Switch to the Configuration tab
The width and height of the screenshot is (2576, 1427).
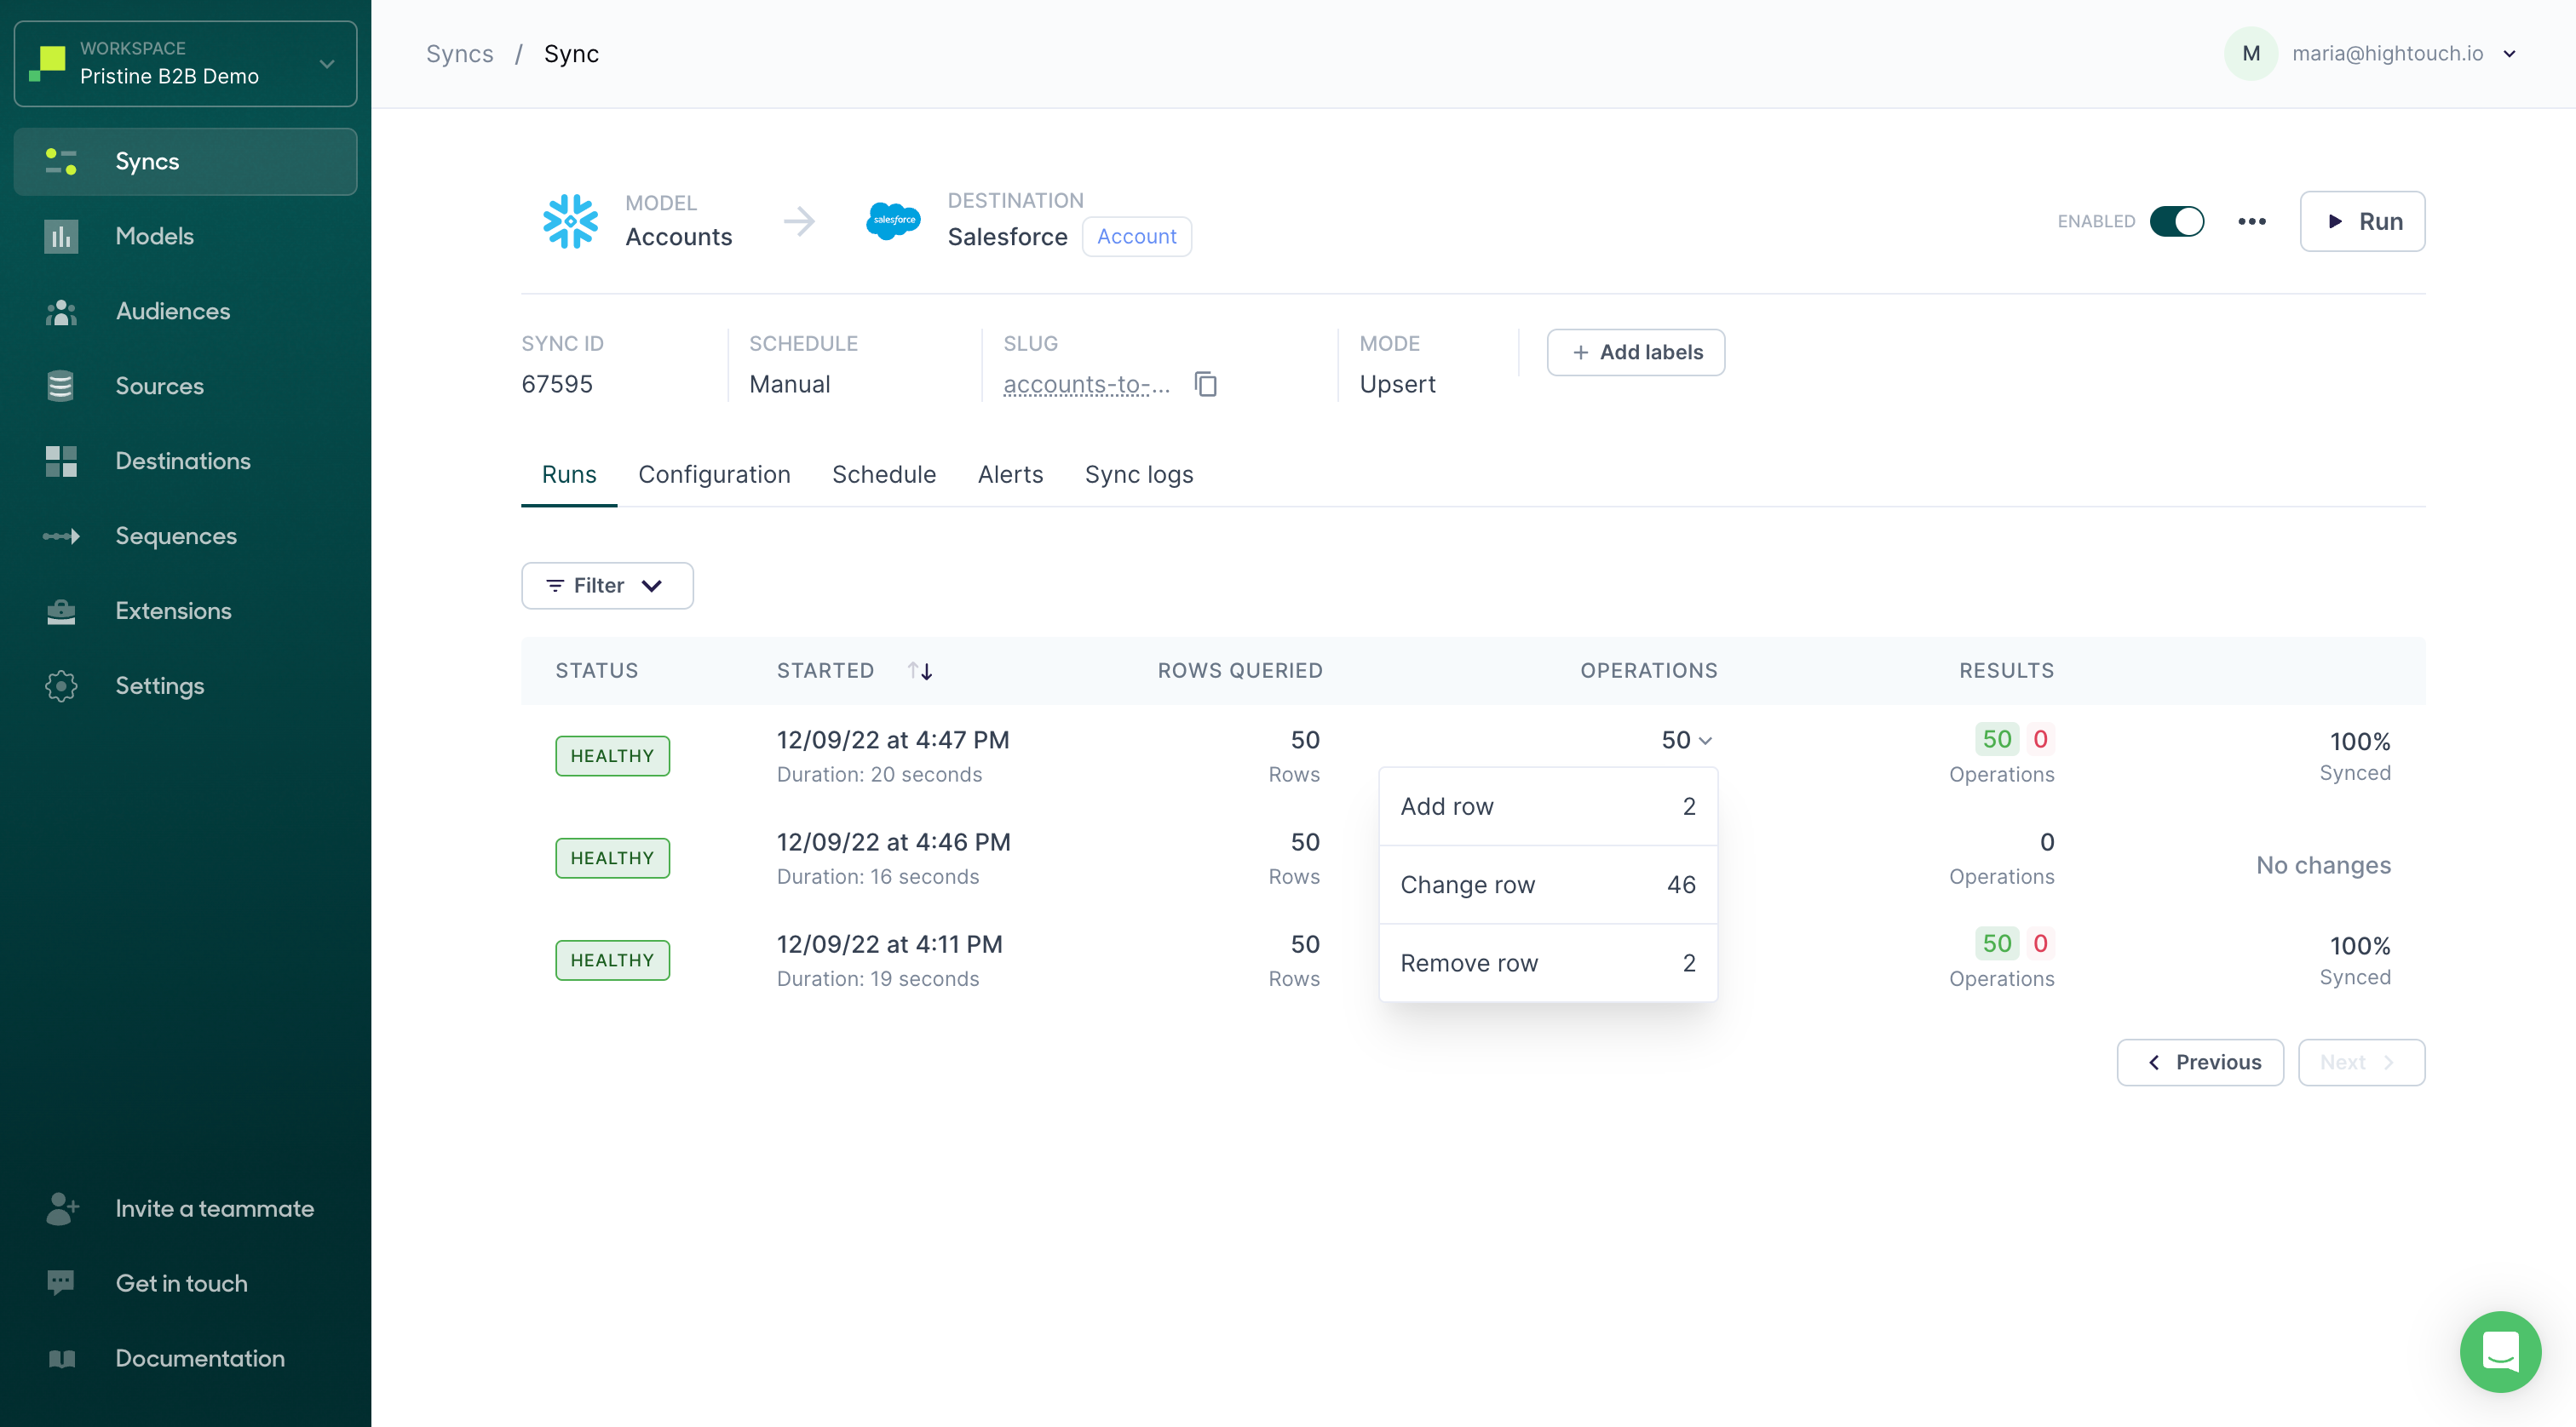[714, 474]
